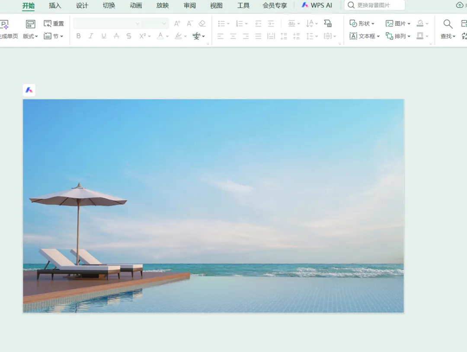Click the decrease font size icon
This screenshot has height=352, width=467.
[x=190, y=23]
